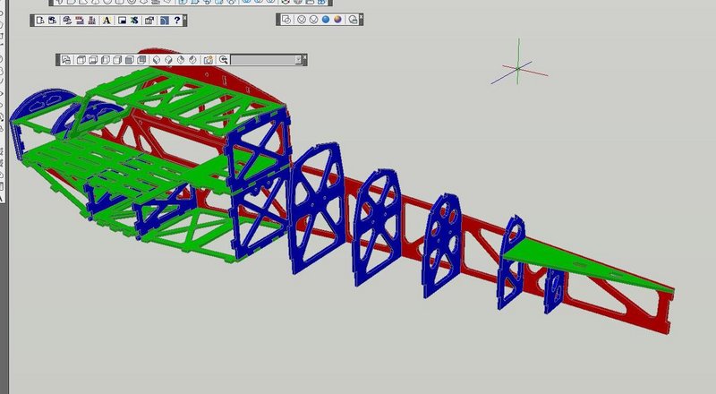Click the zoom magnifier icon
716x394 pixels.
(223, 60)
